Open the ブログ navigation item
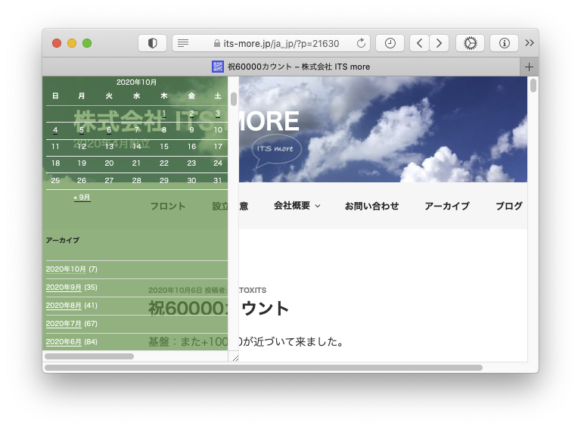The image size is (581, 429). pyautogui.click(x=508, y=206)
